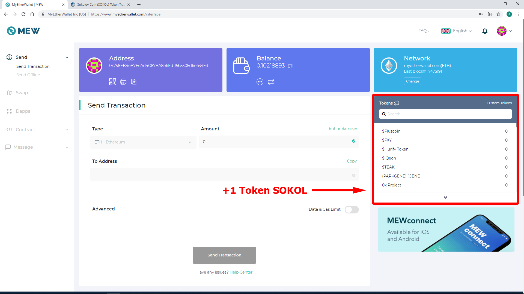Open the Dapps section
This screenshot has width=524, height=294.
(x=18, y=111)
